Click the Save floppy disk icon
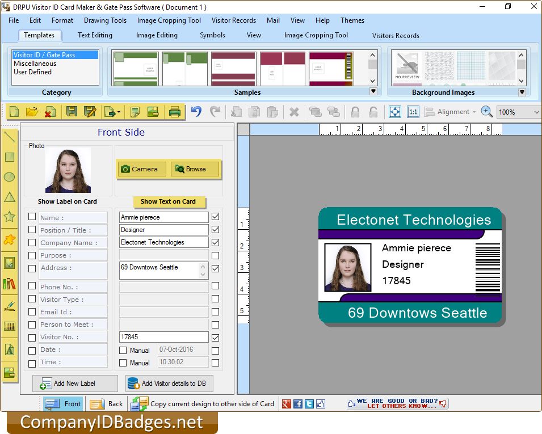 pyautogui.click(x=72, y=112)
